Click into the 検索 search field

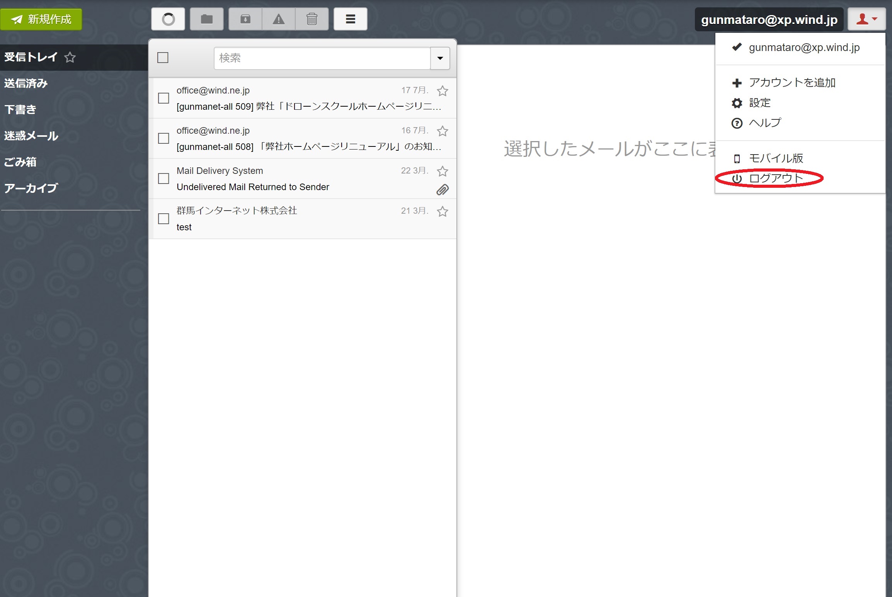pos(322,58)
